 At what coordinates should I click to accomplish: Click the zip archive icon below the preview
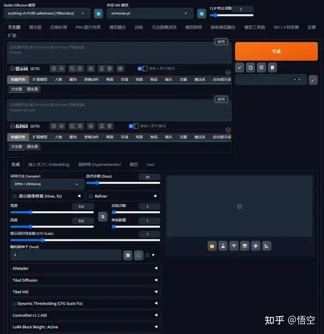tap(234, 246)
